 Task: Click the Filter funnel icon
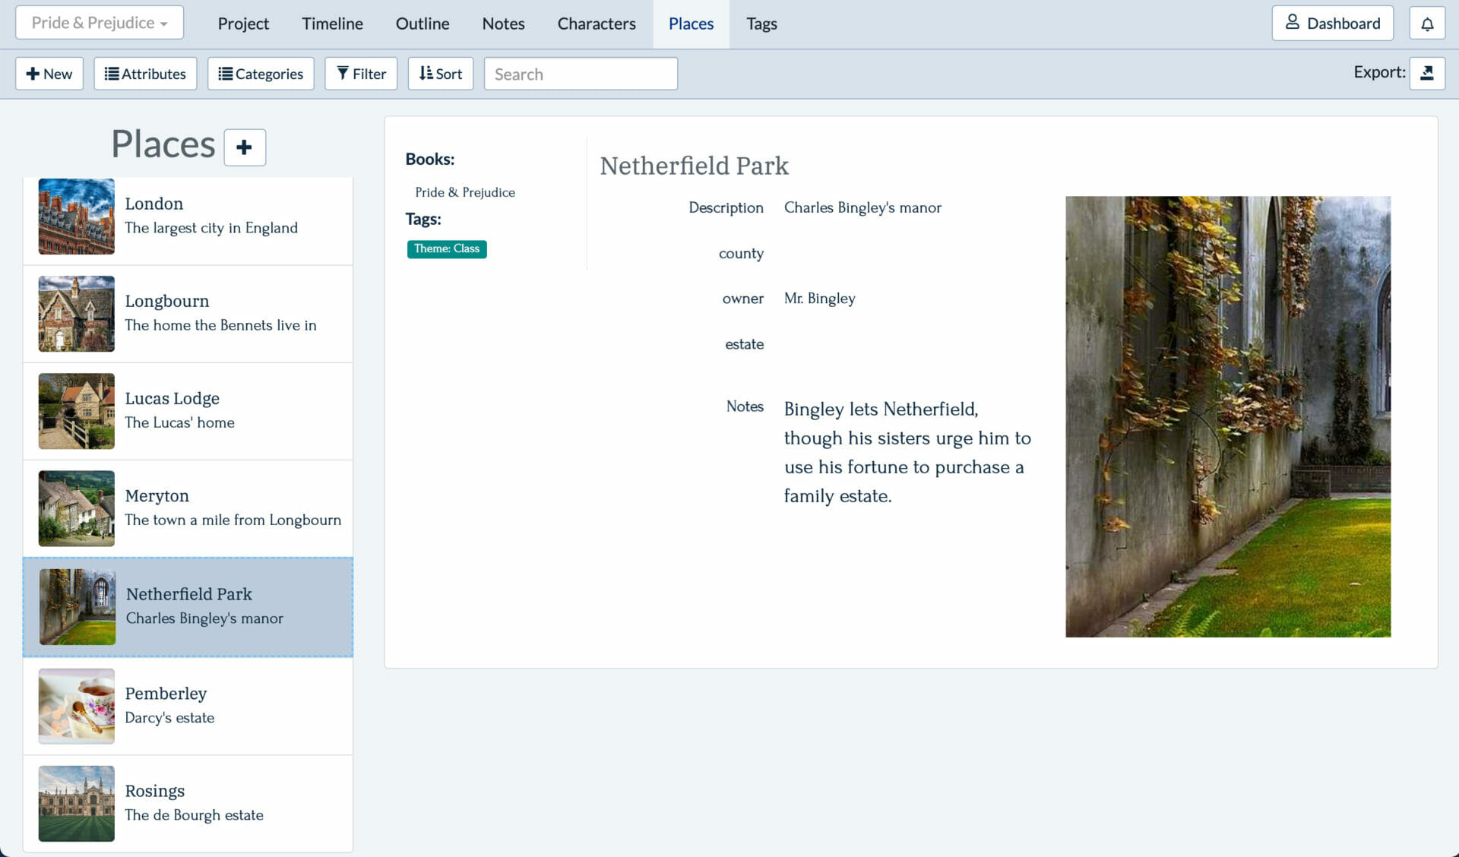pyautogui.click(x=344, y=73)
